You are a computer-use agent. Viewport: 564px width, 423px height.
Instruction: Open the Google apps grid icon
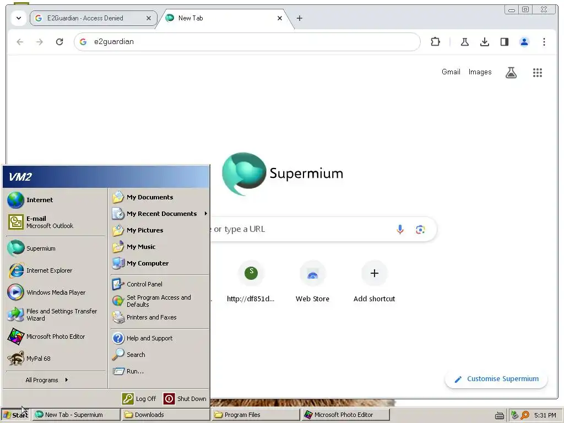[538, 73]
